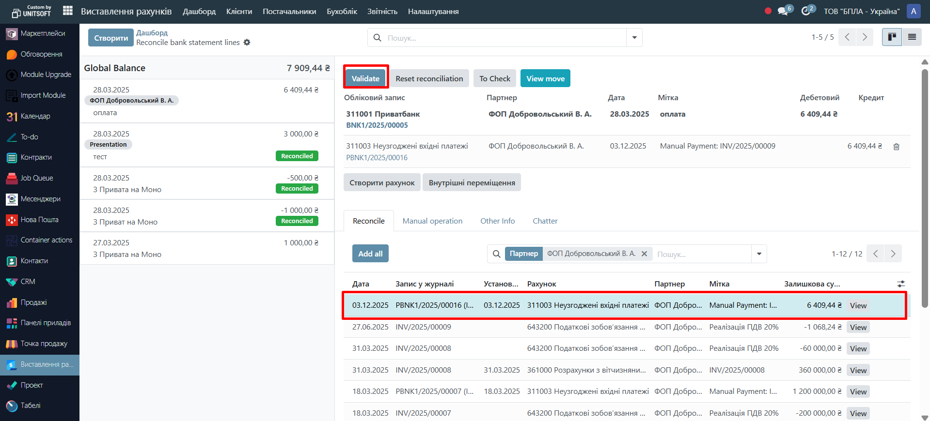
Task: Expand the reconcile search filter dropdown
Action: (759, 254)
